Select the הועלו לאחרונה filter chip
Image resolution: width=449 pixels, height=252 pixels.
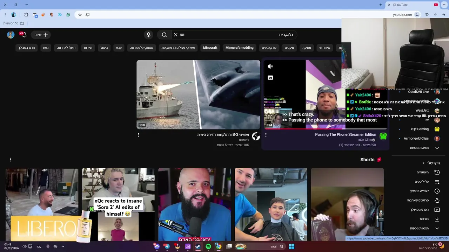pyautogui.click(x=66, y=48)
